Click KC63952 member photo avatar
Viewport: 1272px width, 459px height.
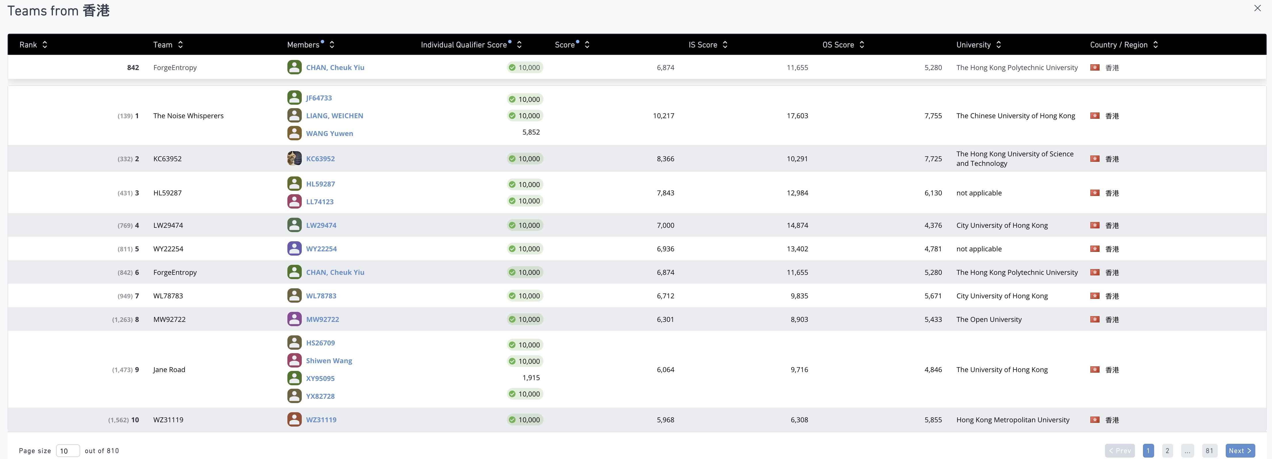click(x=294, y=158)
